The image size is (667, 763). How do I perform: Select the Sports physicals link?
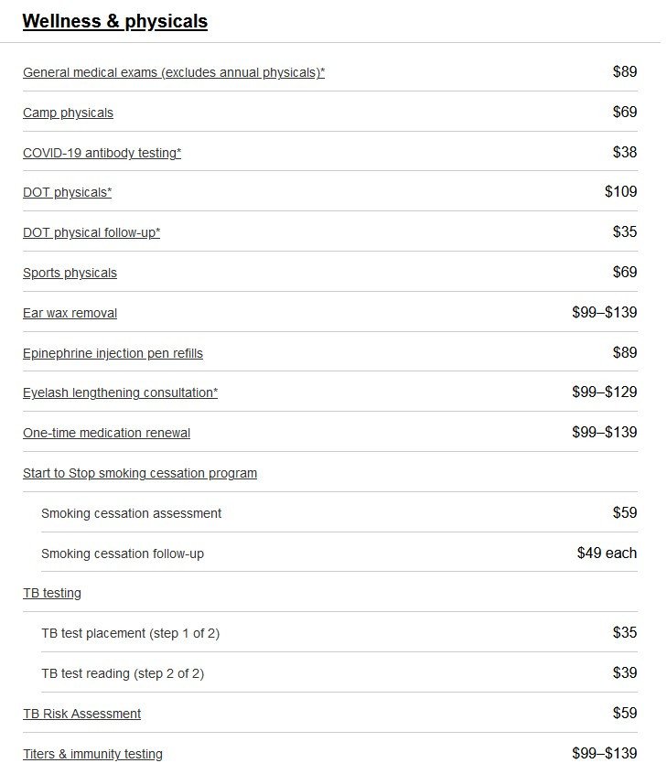pos(70,273)
